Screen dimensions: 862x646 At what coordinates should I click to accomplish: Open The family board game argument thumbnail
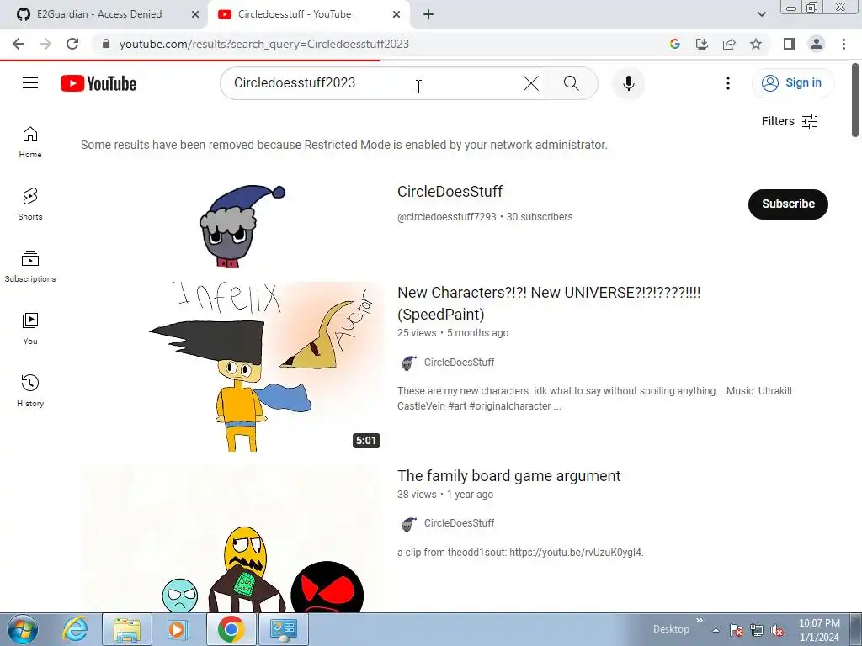point(232,538)
